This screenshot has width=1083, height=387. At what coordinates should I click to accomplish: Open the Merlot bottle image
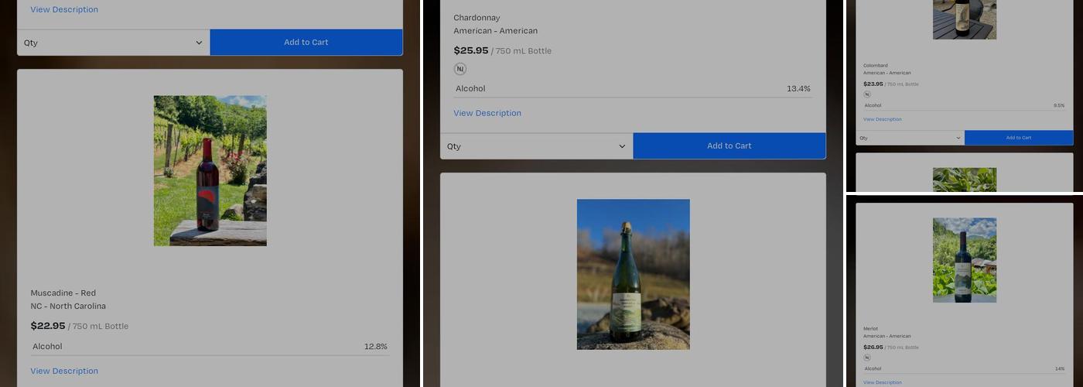click(x=964, y=260)
